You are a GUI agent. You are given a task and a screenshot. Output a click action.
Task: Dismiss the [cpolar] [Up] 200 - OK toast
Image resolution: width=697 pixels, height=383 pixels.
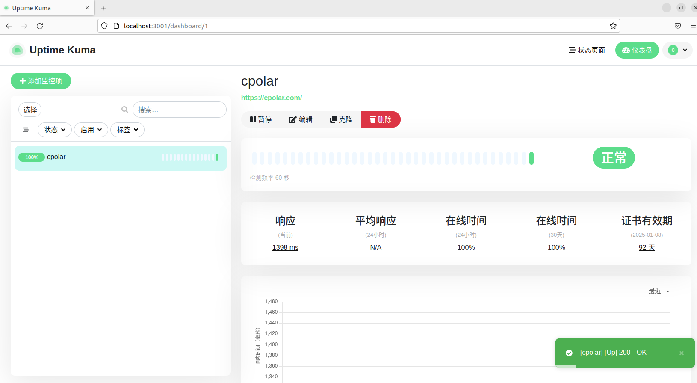click(682, 353)
